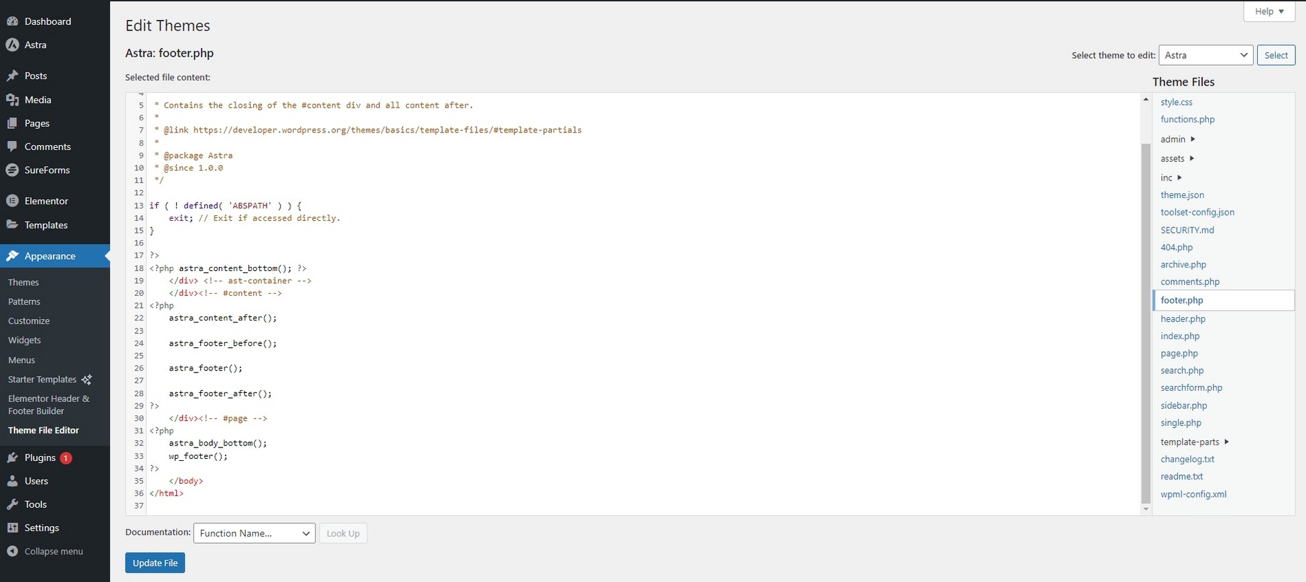Screen dimensions: 1306x582
Task: Open Theme File Editor submenu item
Action: coord(44,430)
